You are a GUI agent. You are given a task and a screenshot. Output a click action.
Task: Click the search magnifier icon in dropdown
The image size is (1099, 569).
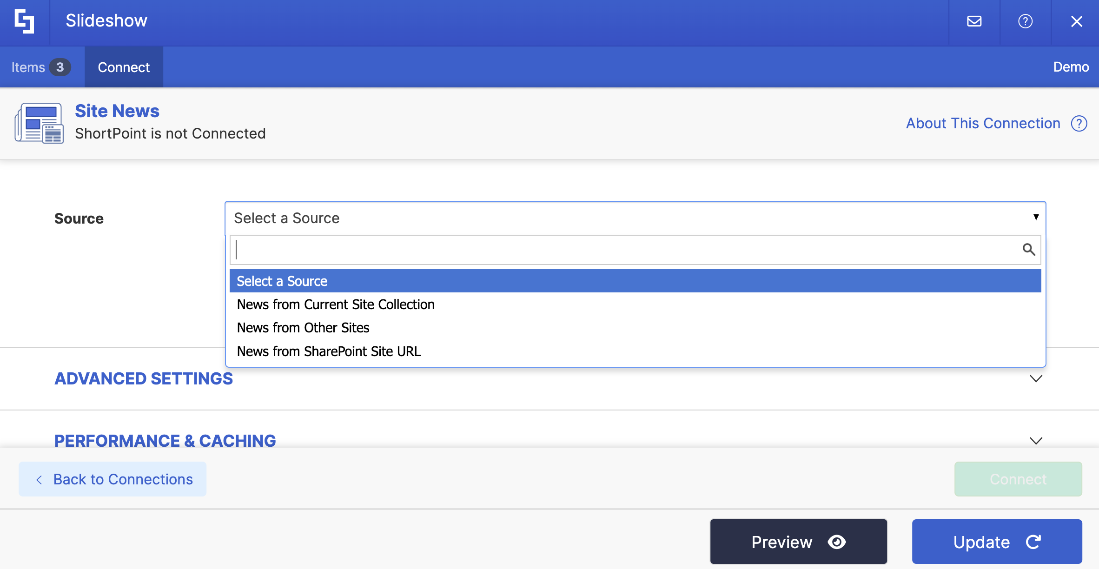pyautogui.click(x=1028, y=250)
